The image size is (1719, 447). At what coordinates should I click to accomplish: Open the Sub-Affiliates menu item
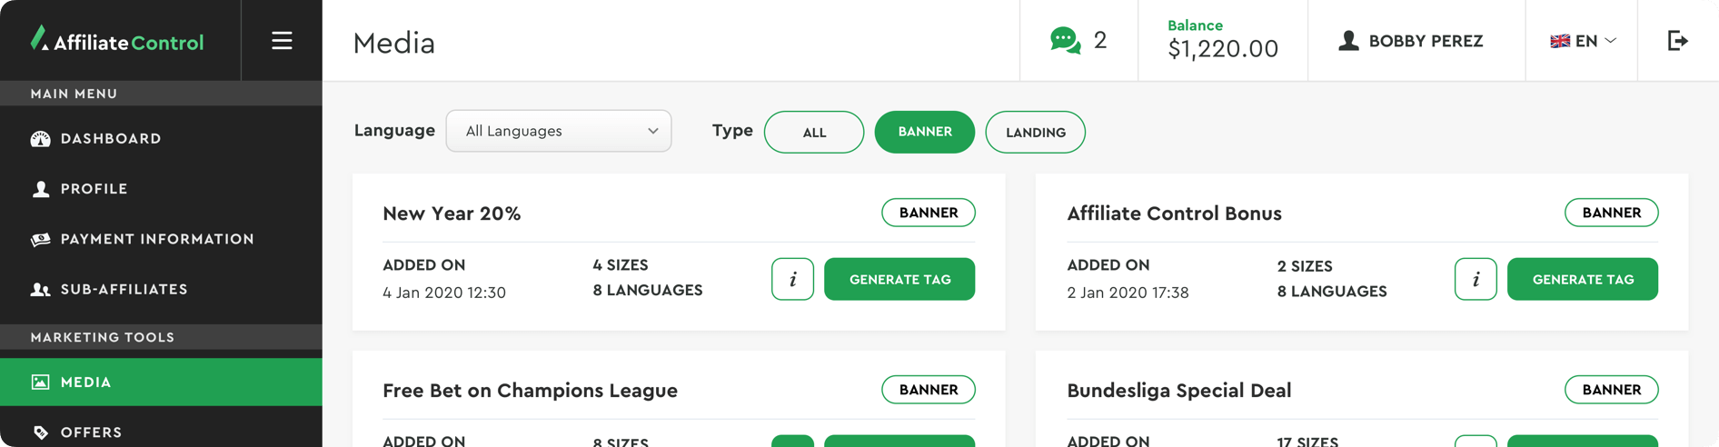[124, 290]
